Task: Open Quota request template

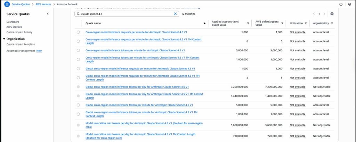Action: click(21, 44)
